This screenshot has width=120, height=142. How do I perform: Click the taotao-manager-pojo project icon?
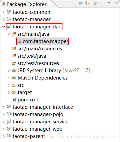9,114
